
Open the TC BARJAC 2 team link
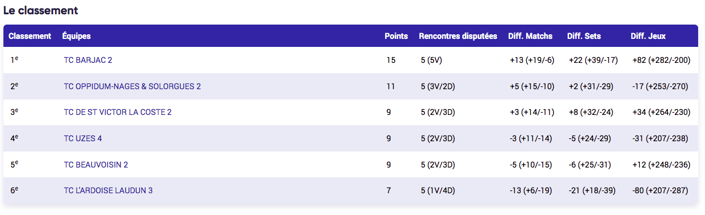click(x=88, y=60)
